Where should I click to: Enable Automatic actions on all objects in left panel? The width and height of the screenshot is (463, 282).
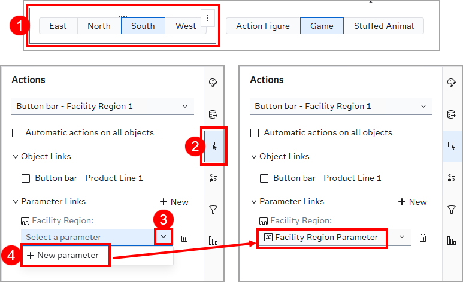(16, 133)
